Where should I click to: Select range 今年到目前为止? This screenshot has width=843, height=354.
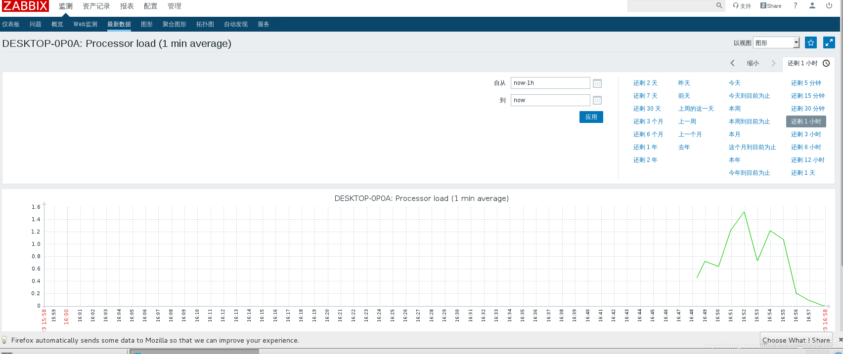pos(750,173)
